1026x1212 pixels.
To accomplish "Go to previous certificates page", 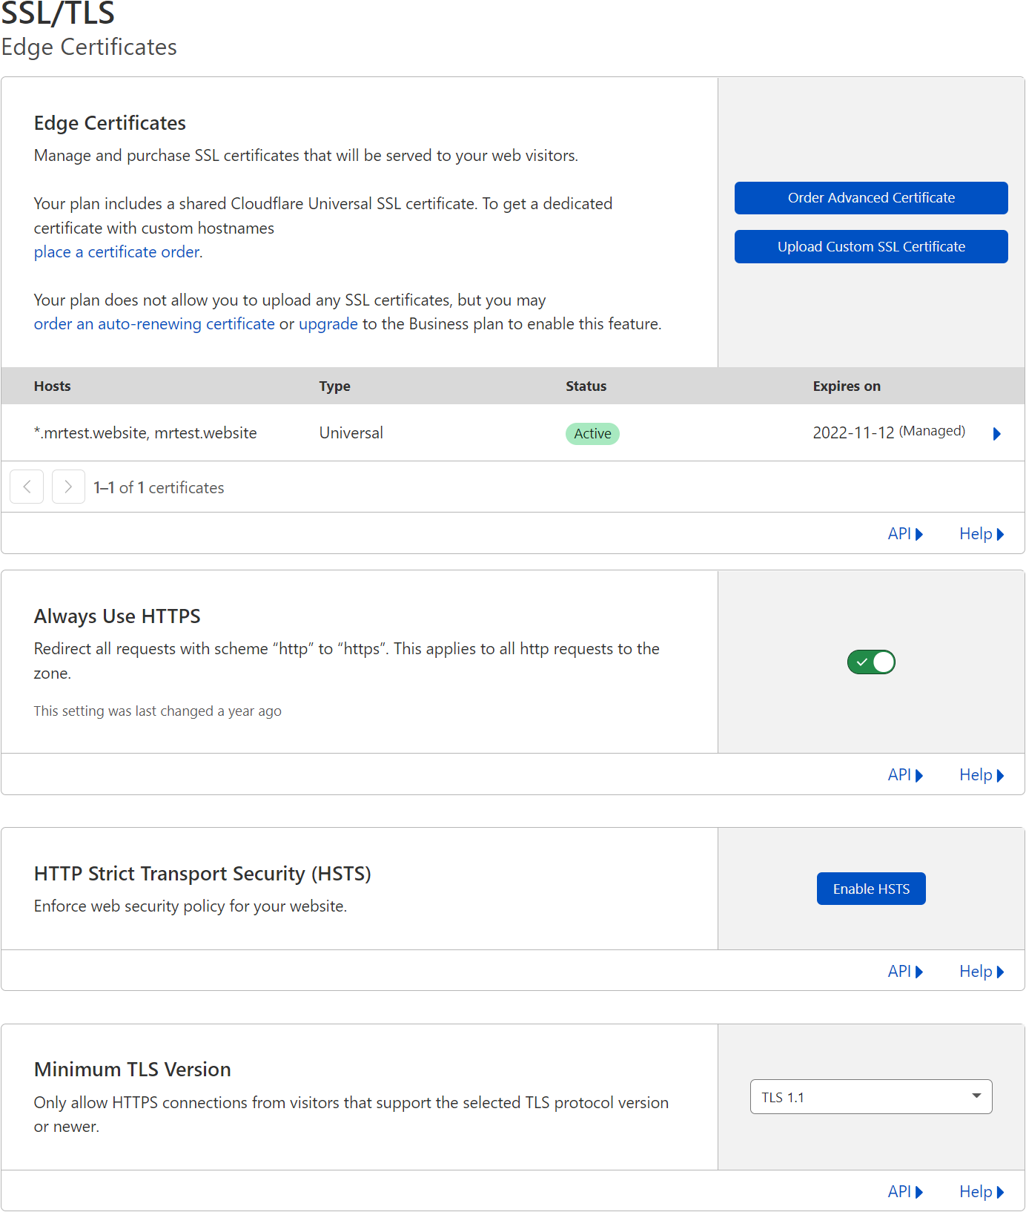I will (x=27, y=487).
